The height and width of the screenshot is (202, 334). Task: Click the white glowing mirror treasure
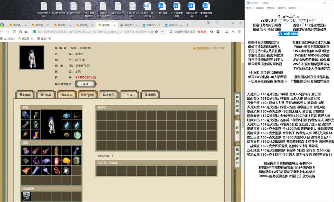pyautogui.click(x=66, y=171)
